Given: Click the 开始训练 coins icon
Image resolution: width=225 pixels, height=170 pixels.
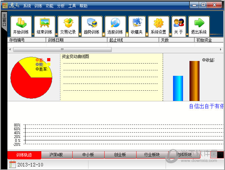Looking at the screenshot, I should point(21,23).
